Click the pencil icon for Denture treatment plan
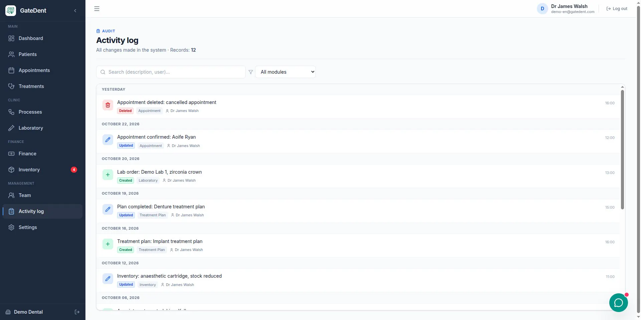This screenshot has height=320, width=641. pyautogui.click(x=108, y=209)
